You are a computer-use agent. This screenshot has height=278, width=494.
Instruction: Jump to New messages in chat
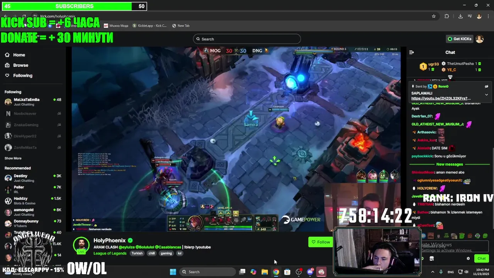(449, 164)
